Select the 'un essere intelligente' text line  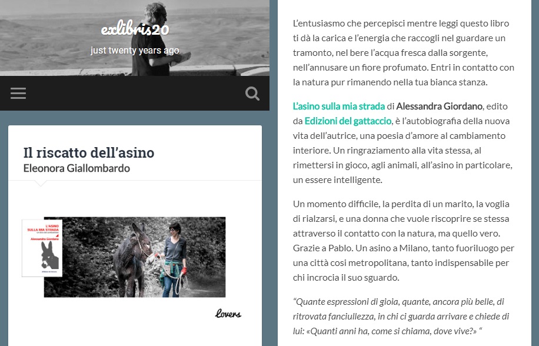(338, 180)
